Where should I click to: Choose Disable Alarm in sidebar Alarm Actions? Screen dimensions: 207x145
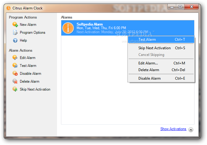(30, 74)
